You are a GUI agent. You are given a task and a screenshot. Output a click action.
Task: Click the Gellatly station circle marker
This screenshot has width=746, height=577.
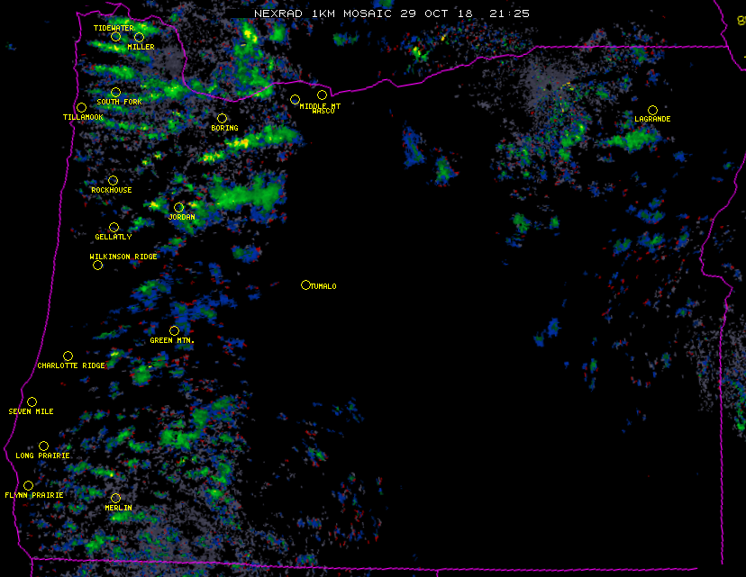[x=114, y=228]
